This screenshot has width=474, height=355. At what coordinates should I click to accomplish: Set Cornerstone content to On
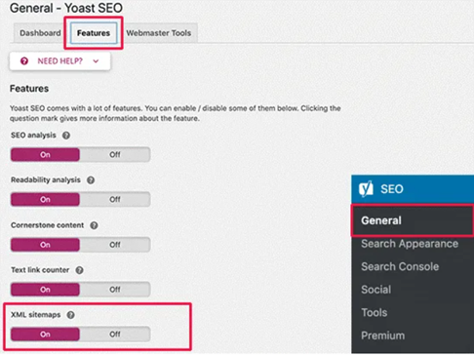[x=45, y=245]
